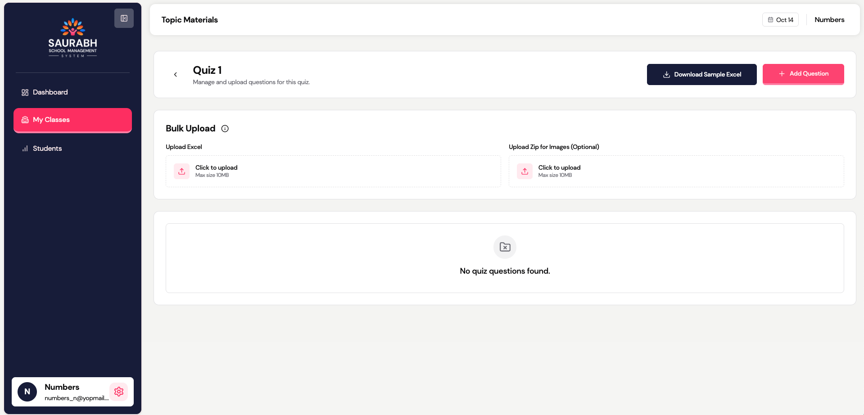Show Bulk Upload info tooltip icon
The image size is (864, 415).
(x=225, y=129)
